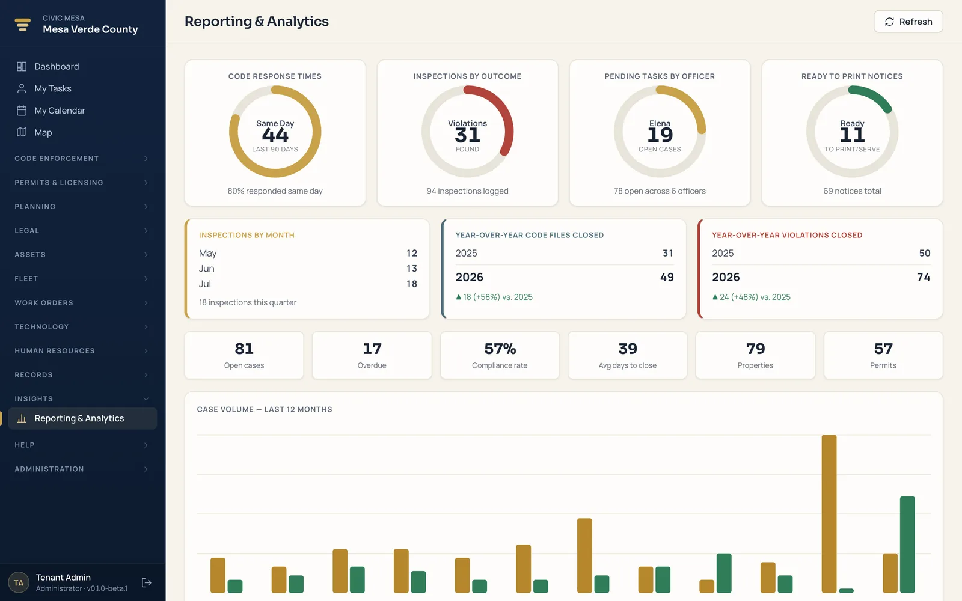Expand the Permits & Licensing section
This screenshot has width=962, height=601.
(82, 183)
